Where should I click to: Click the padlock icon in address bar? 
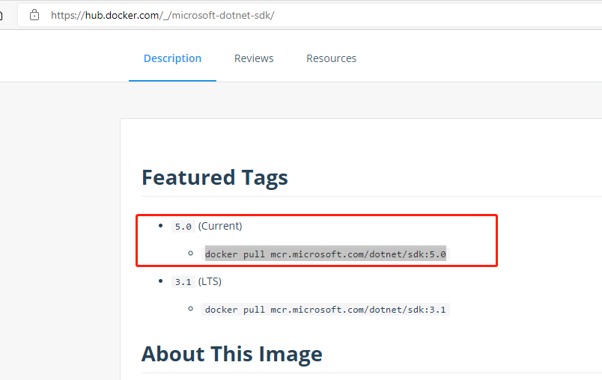pos(34,16)
